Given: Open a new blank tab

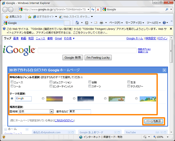Looking at the screenshot, I should [x=67, y=23].
